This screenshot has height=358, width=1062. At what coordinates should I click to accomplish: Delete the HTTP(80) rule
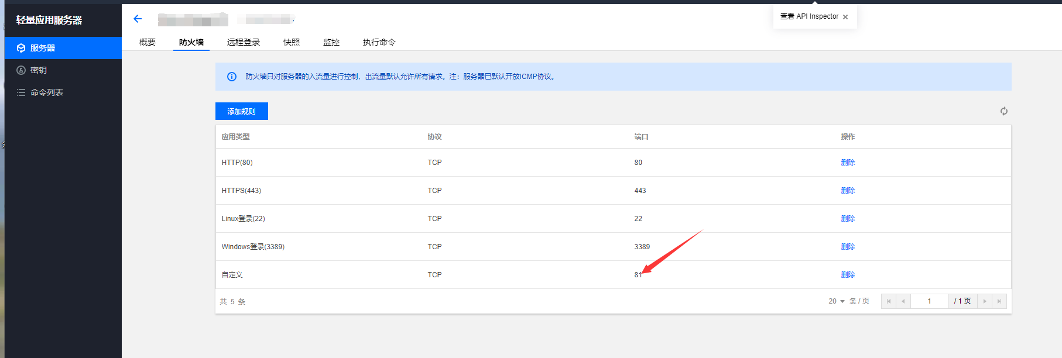(848, 163)
